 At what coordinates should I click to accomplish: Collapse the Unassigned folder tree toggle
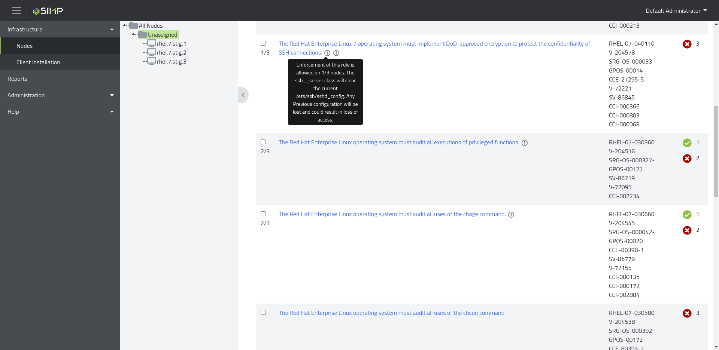(x=133, y=34)
